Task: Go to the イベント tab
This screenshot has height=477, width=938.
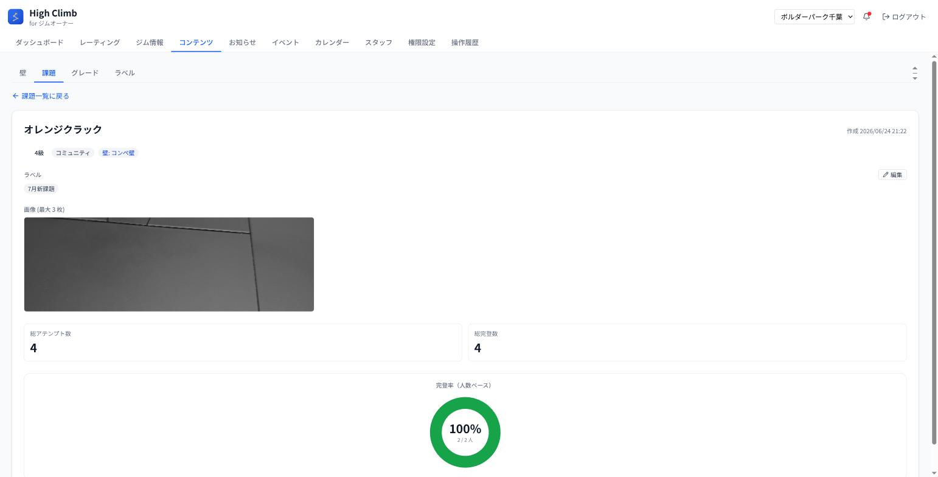Action: tap(285, 43)
